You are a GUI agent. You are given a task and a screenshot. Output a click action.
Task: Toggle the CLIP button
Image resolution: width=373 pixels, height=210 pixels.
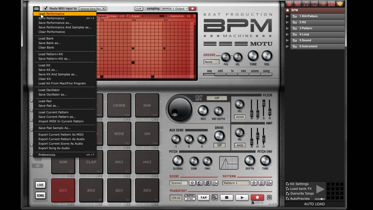[x=139, y=8]
